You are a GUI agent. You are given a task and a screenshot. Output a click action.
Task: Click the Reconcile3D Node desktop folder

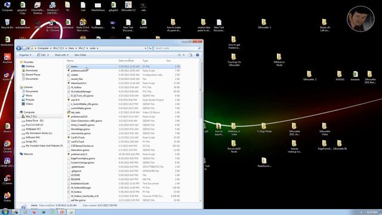click(234, 146)
